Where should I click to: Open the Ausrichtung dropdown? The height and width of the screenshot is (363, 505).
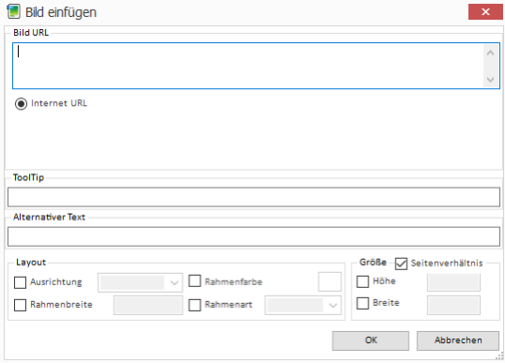coord(140,282)
